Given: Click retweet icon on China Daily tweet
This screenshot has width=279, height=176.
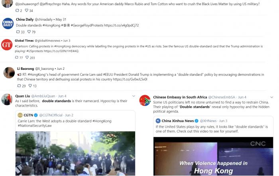Looking at the screenshot, I should pos(18,32).
